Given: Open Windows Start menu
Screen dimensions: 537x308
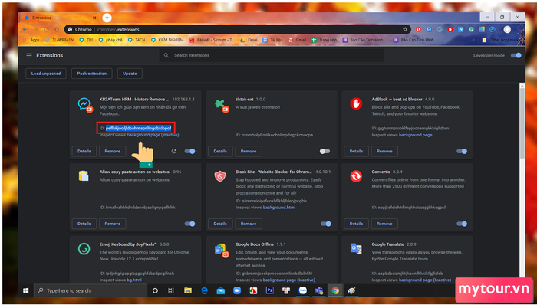Looking at the screenshot, I should (25, 290).
